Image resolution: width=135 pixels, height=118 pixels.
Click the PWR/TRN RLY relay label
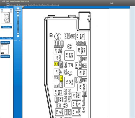click(58, 51)
